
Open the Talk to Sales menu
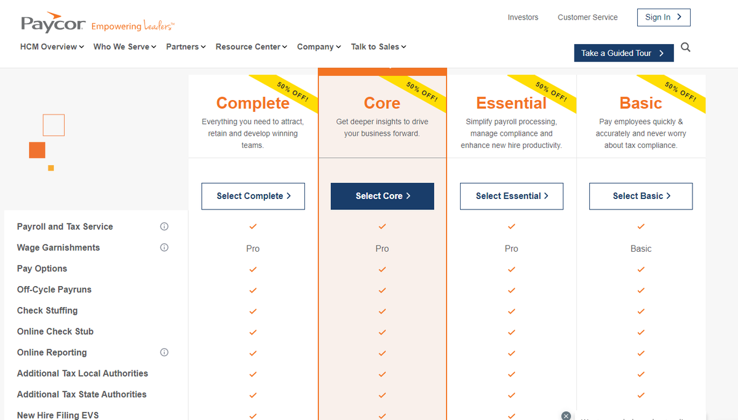coord(378,47)
